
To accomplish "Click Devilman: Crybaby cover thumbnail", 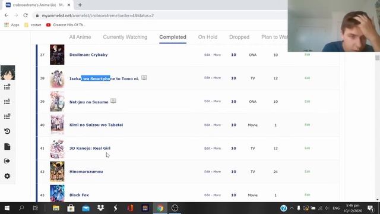I will [57, 55].
